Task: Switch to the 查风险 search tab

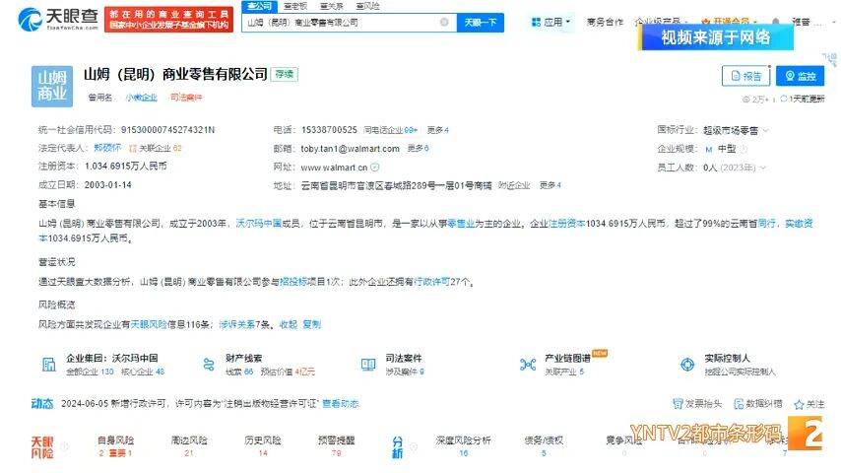Action: coord(367,6)
